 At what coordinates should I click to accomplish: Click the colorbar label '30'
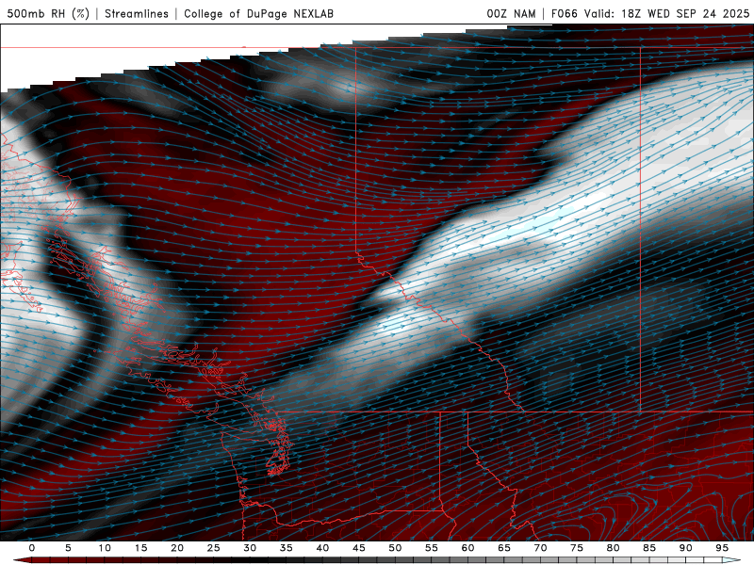click(x=250, y=548)
